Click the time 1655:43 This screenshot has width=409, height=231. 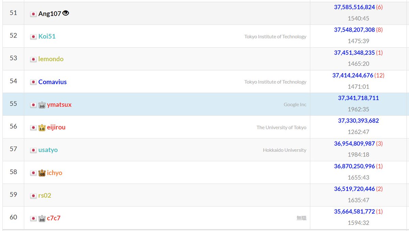coord(358,178)
